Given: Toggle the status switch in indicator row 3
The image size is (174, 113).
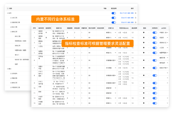Looking at the screenshot, I should point(155,43).
